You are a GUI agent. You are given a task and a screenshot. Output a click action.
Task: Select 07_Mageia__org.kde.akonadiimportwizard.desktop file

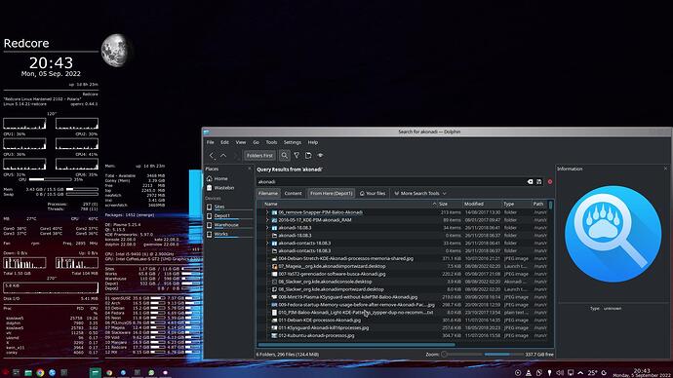(332, 266)
